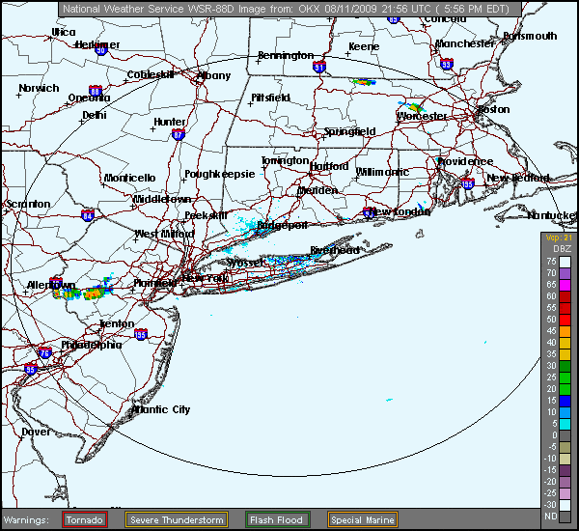Viewport: 579px width, 531px height.
Task: Select the 20 dBZ green legend swatch
Action: (565, 389)
